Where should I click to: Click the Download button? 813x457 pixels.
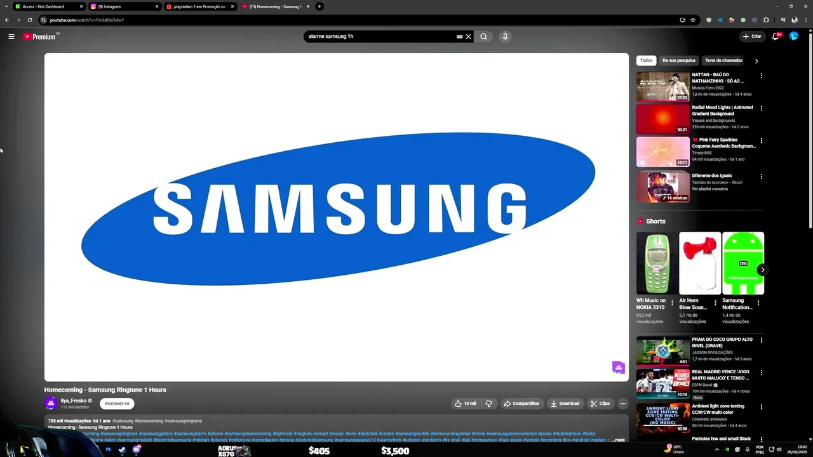(x=565, y=403)
